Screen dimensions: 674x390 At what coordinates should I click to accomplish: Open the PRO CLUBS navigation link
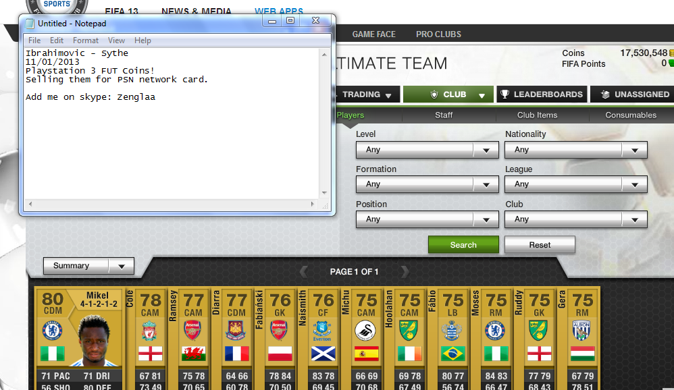pyautogui.click(x=438, y=34)
